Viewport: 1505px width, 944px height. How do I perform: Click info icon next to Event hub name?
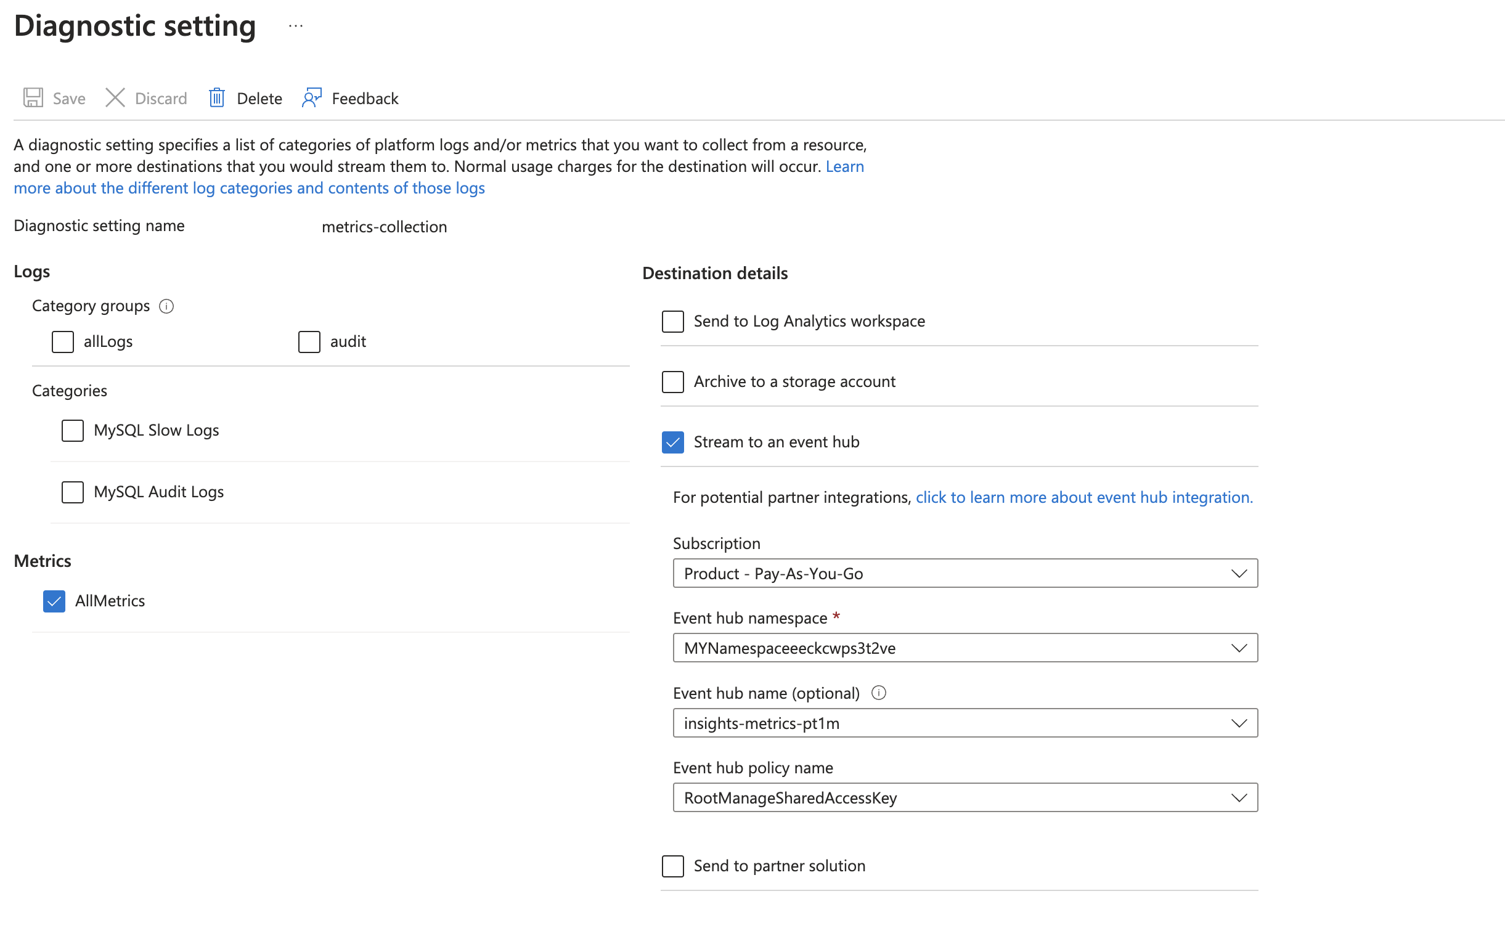tap(878, 693)
